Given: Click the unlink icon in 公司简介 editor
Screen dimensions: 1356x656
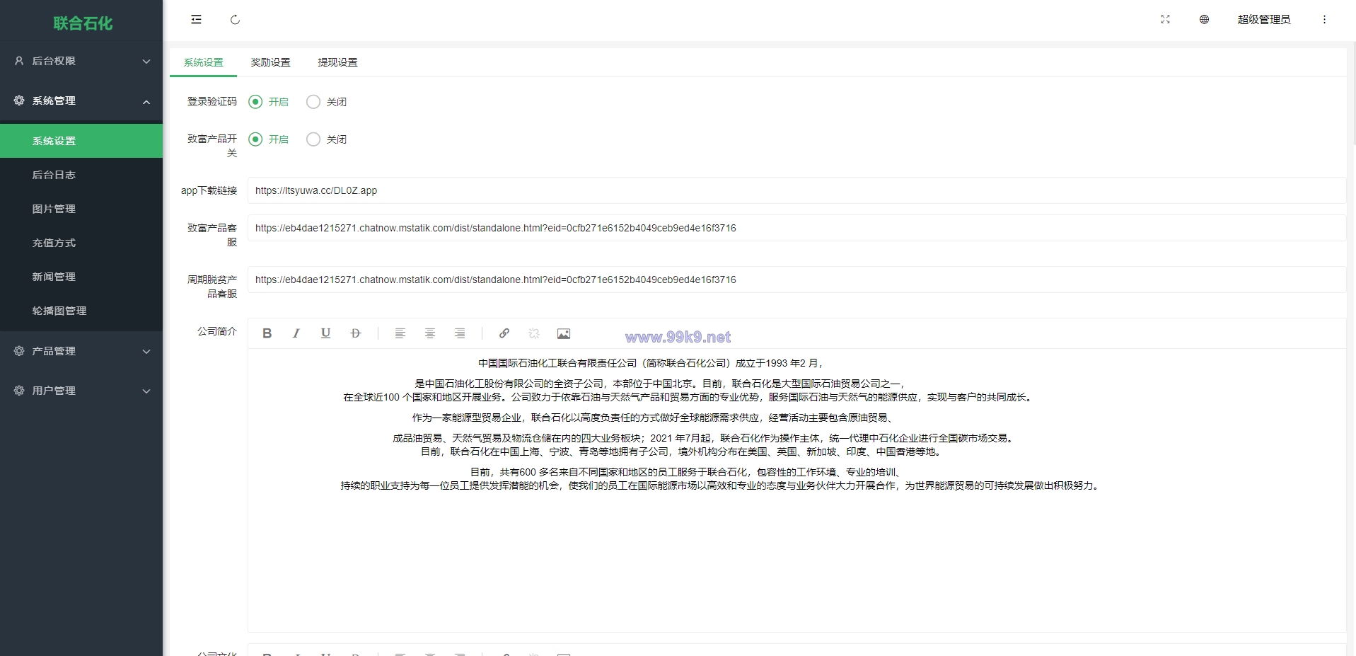Looking at the screenshot, I should point(534,333).
